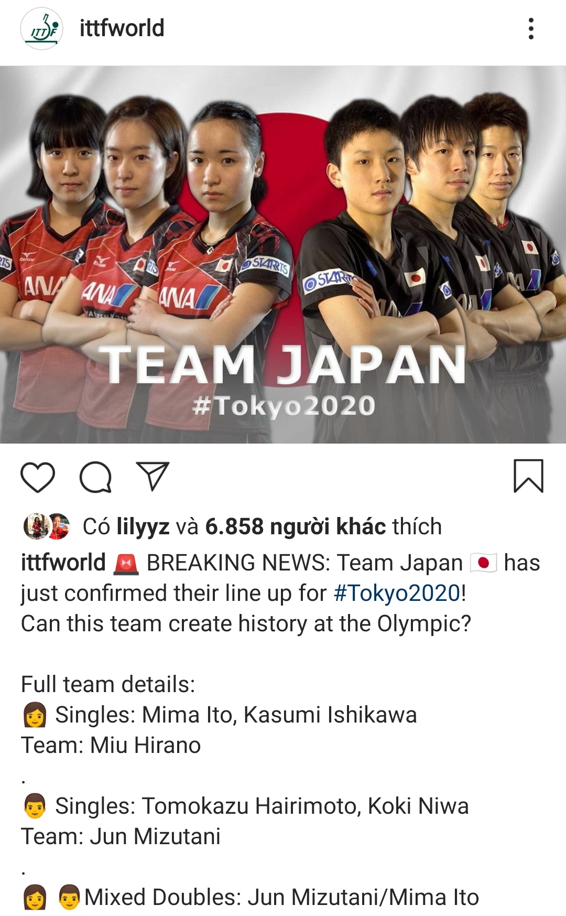Share post via paper plane icon
Viewport: 566px width, 916px height.
153,476
